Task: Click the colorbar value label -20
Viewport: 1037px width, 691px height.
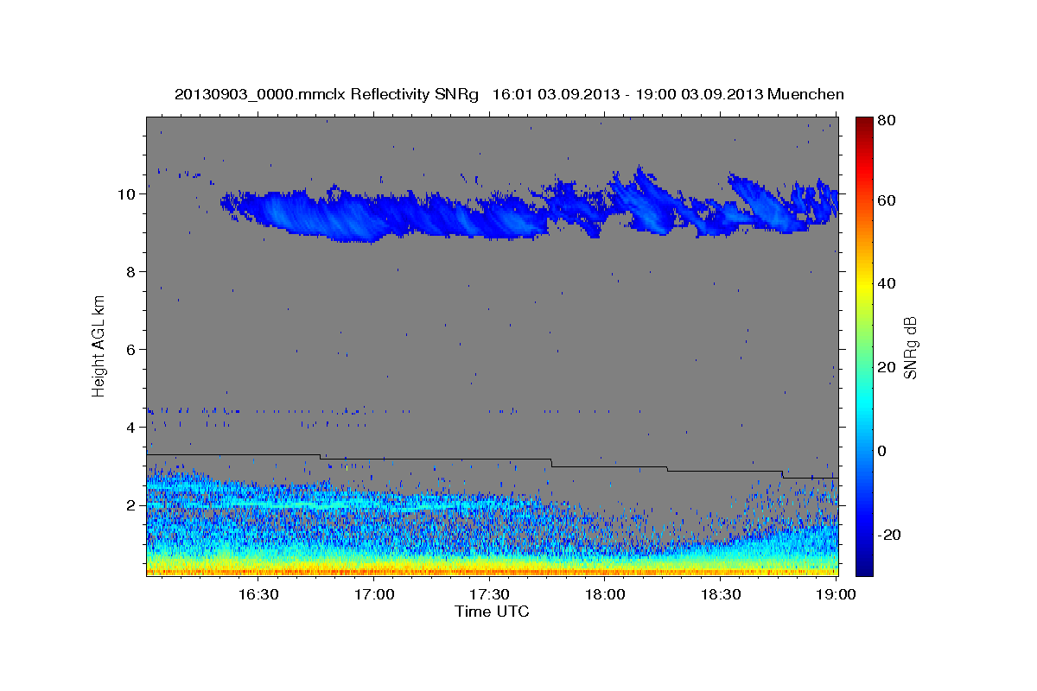Action: [x=888, y=535]
